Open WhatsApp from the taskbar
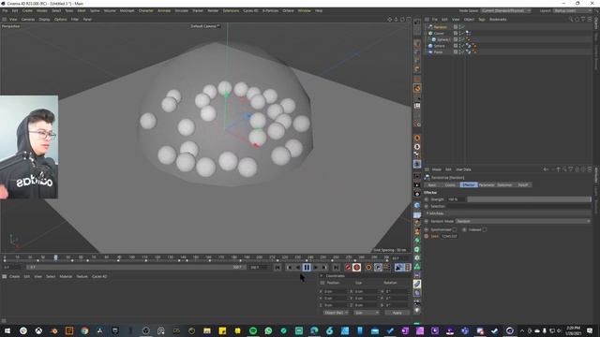The width and height of the screenshot is (600, 337). click(x=268, y=330)
